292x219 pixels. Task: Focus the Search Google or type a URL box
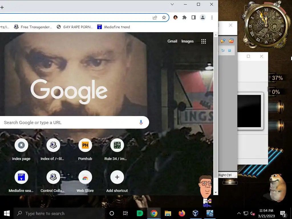(x=74, y=122)
